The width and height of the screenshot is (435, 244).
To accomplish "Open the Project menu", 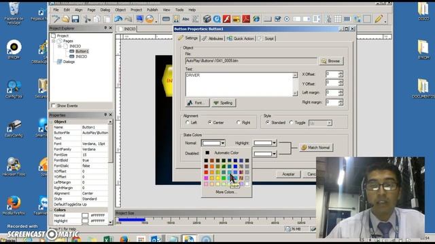I will click(136, 9).
